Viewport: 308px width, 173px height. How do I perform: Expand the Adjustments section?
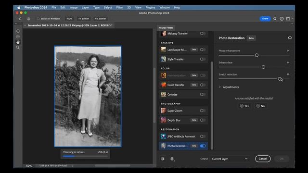[x=229, y=87]
